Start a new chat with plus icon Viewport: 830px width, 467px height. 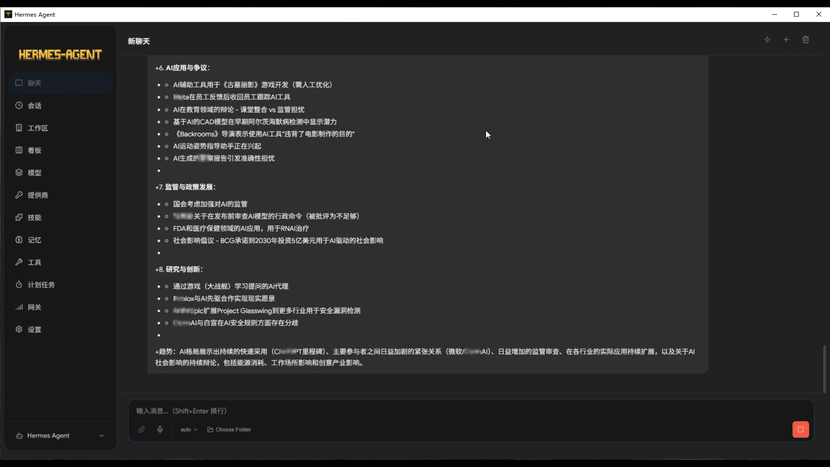[x=786, y=40]
